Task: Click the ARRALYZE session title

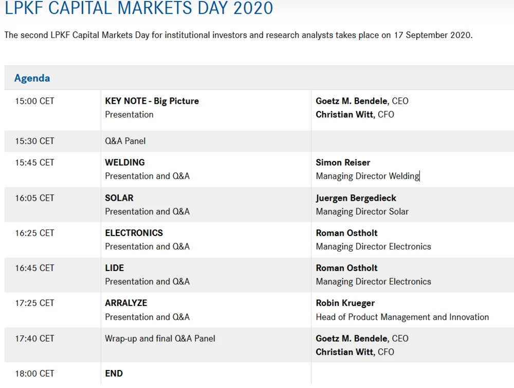Action: click(x=126, y=303)
